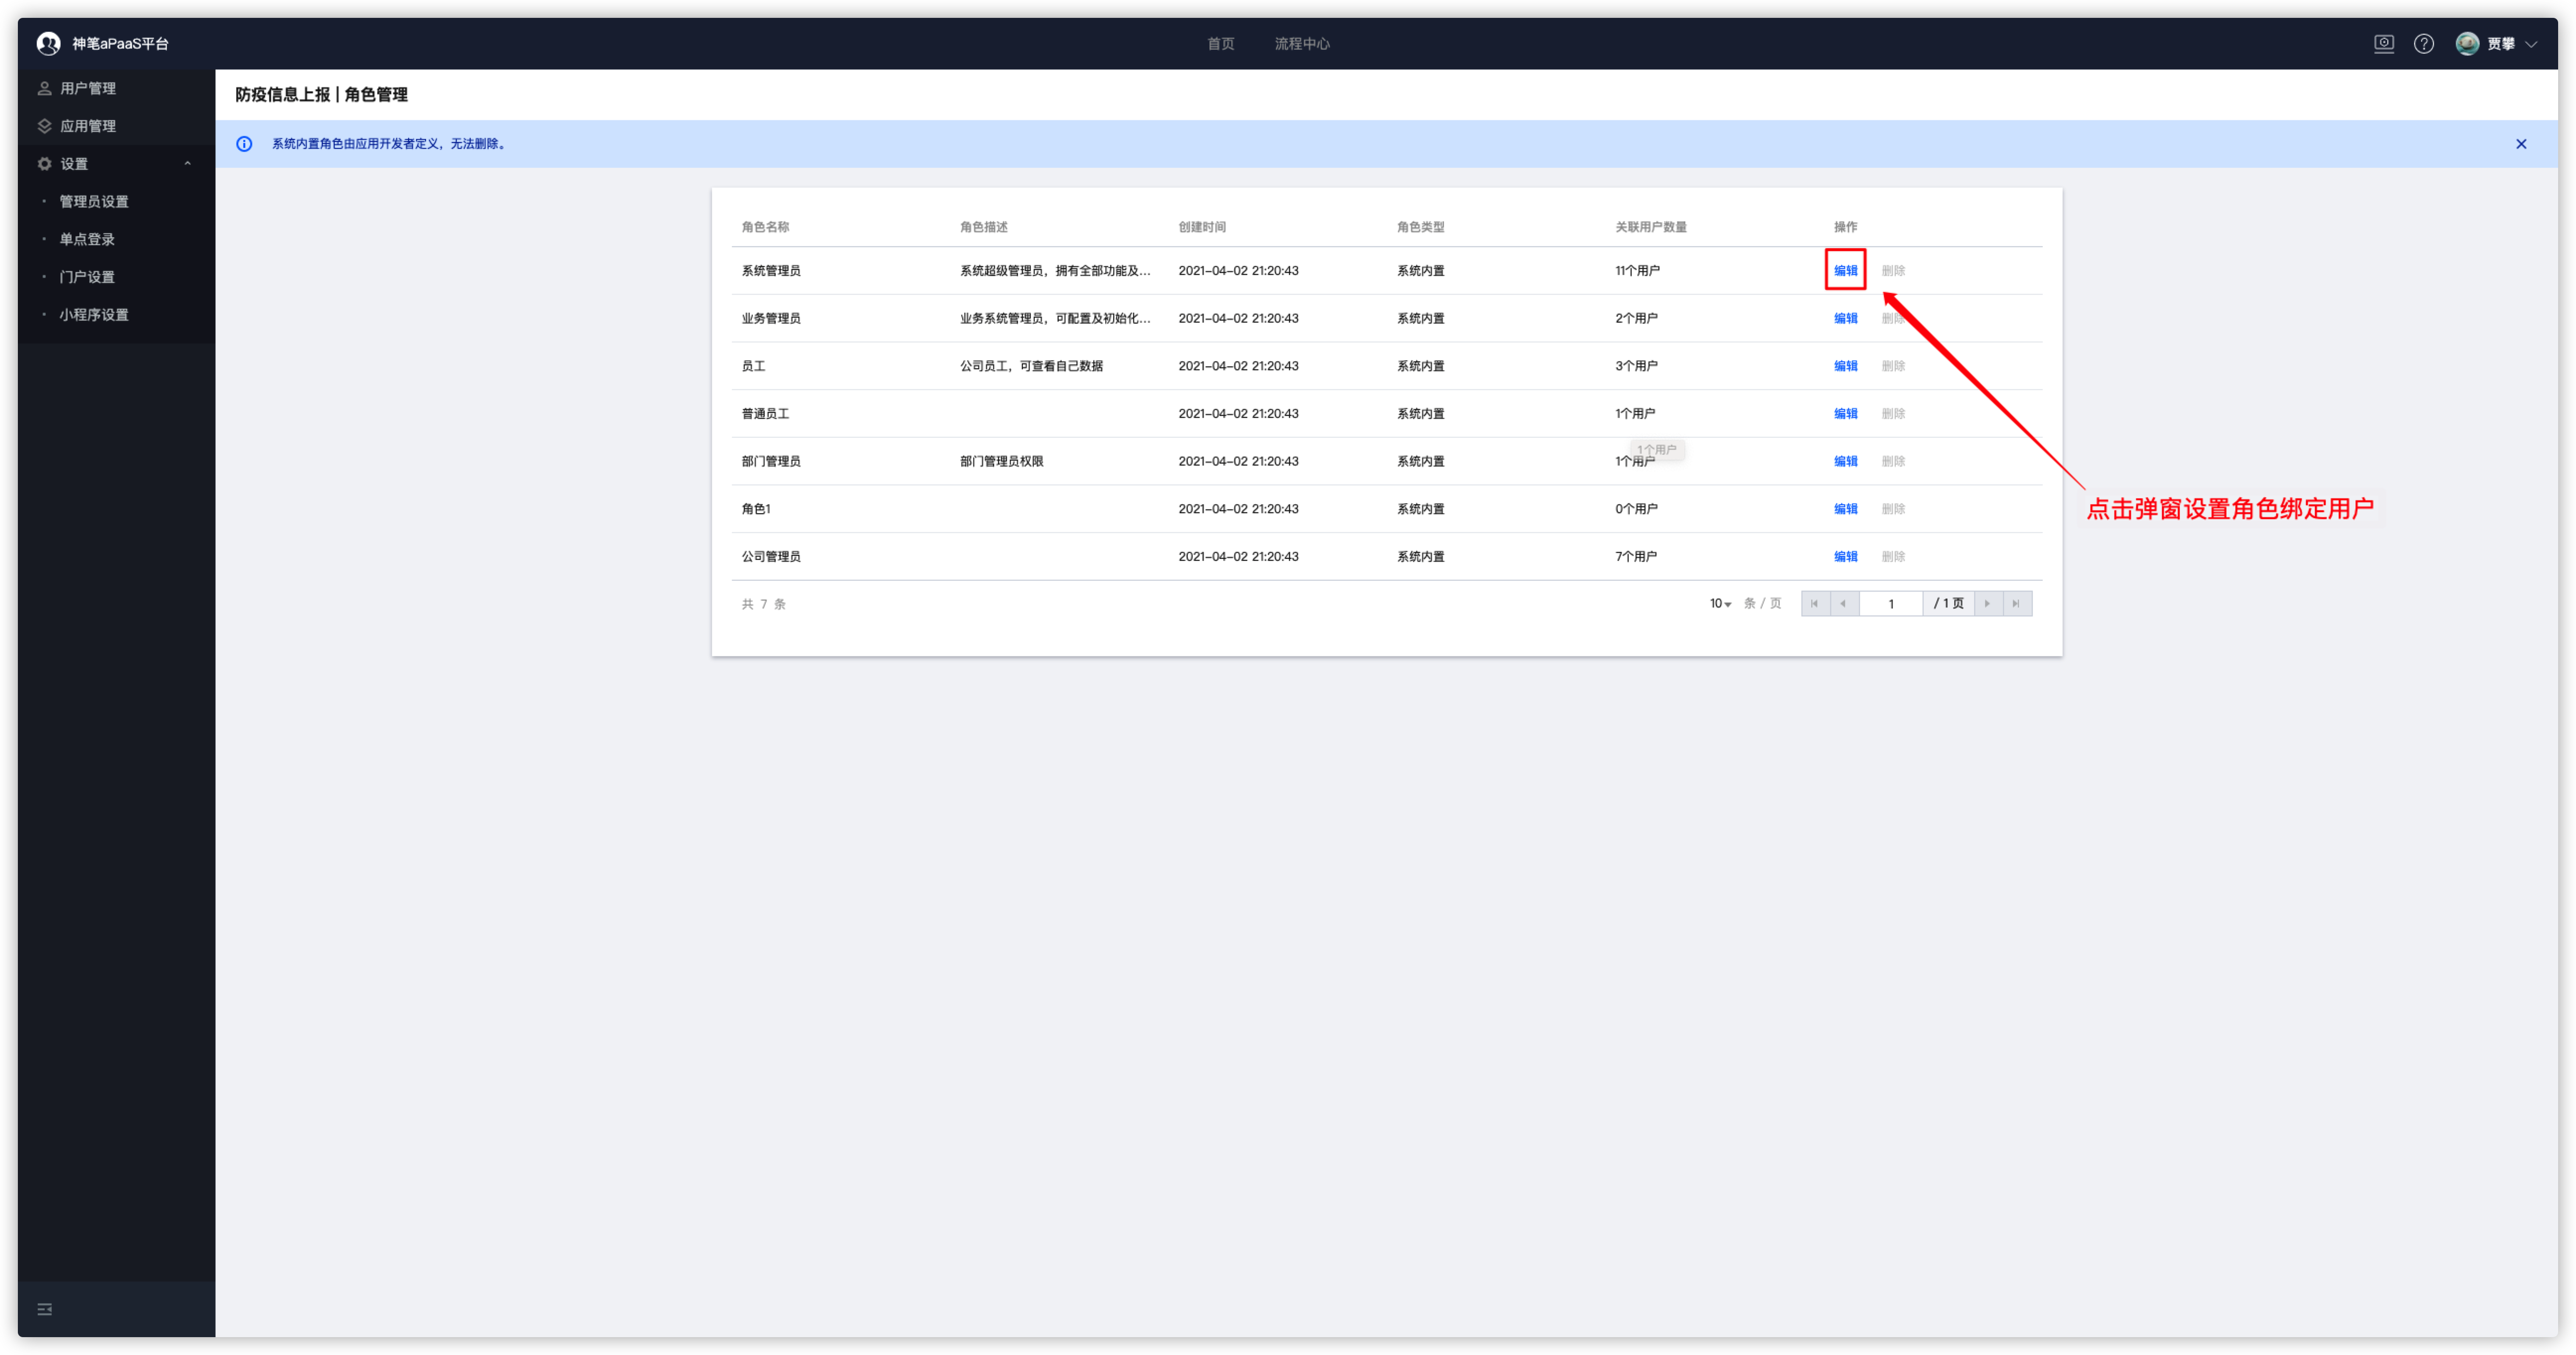Click 删除 for 公司管理员 row

coord(1893,555)
